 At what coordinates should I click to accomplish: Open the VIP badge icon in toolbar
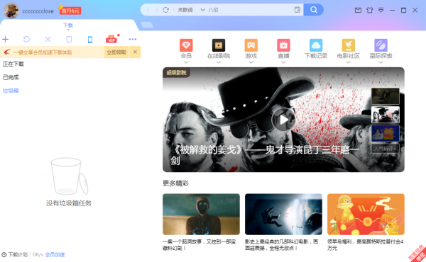111,39
